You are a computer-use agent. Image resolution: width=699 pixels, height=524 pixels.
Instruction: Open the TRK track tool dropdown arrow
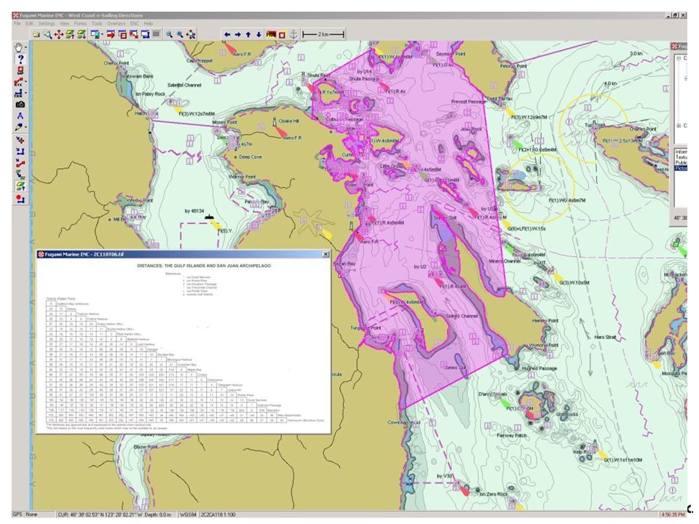[25, 93]
